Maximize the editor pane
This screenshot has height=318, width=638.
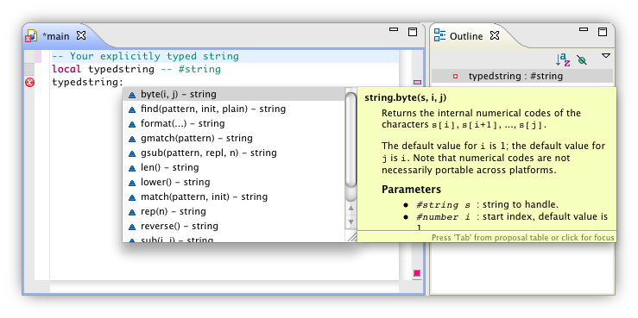click(413, 32)
